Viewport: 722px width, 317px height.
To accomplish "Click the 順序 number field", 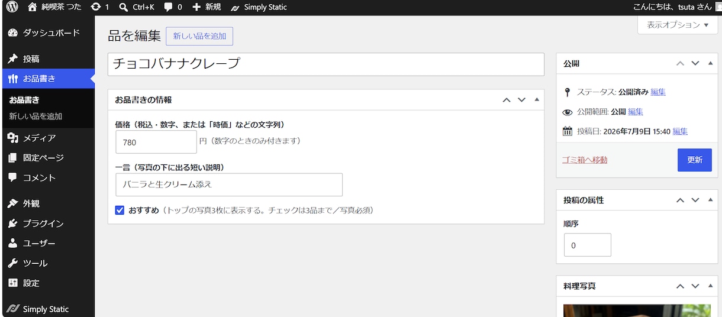I will tap(588, 245).
